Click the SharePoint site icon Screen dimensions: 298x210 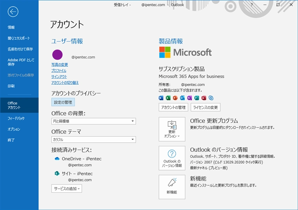[x=57, y=173]
